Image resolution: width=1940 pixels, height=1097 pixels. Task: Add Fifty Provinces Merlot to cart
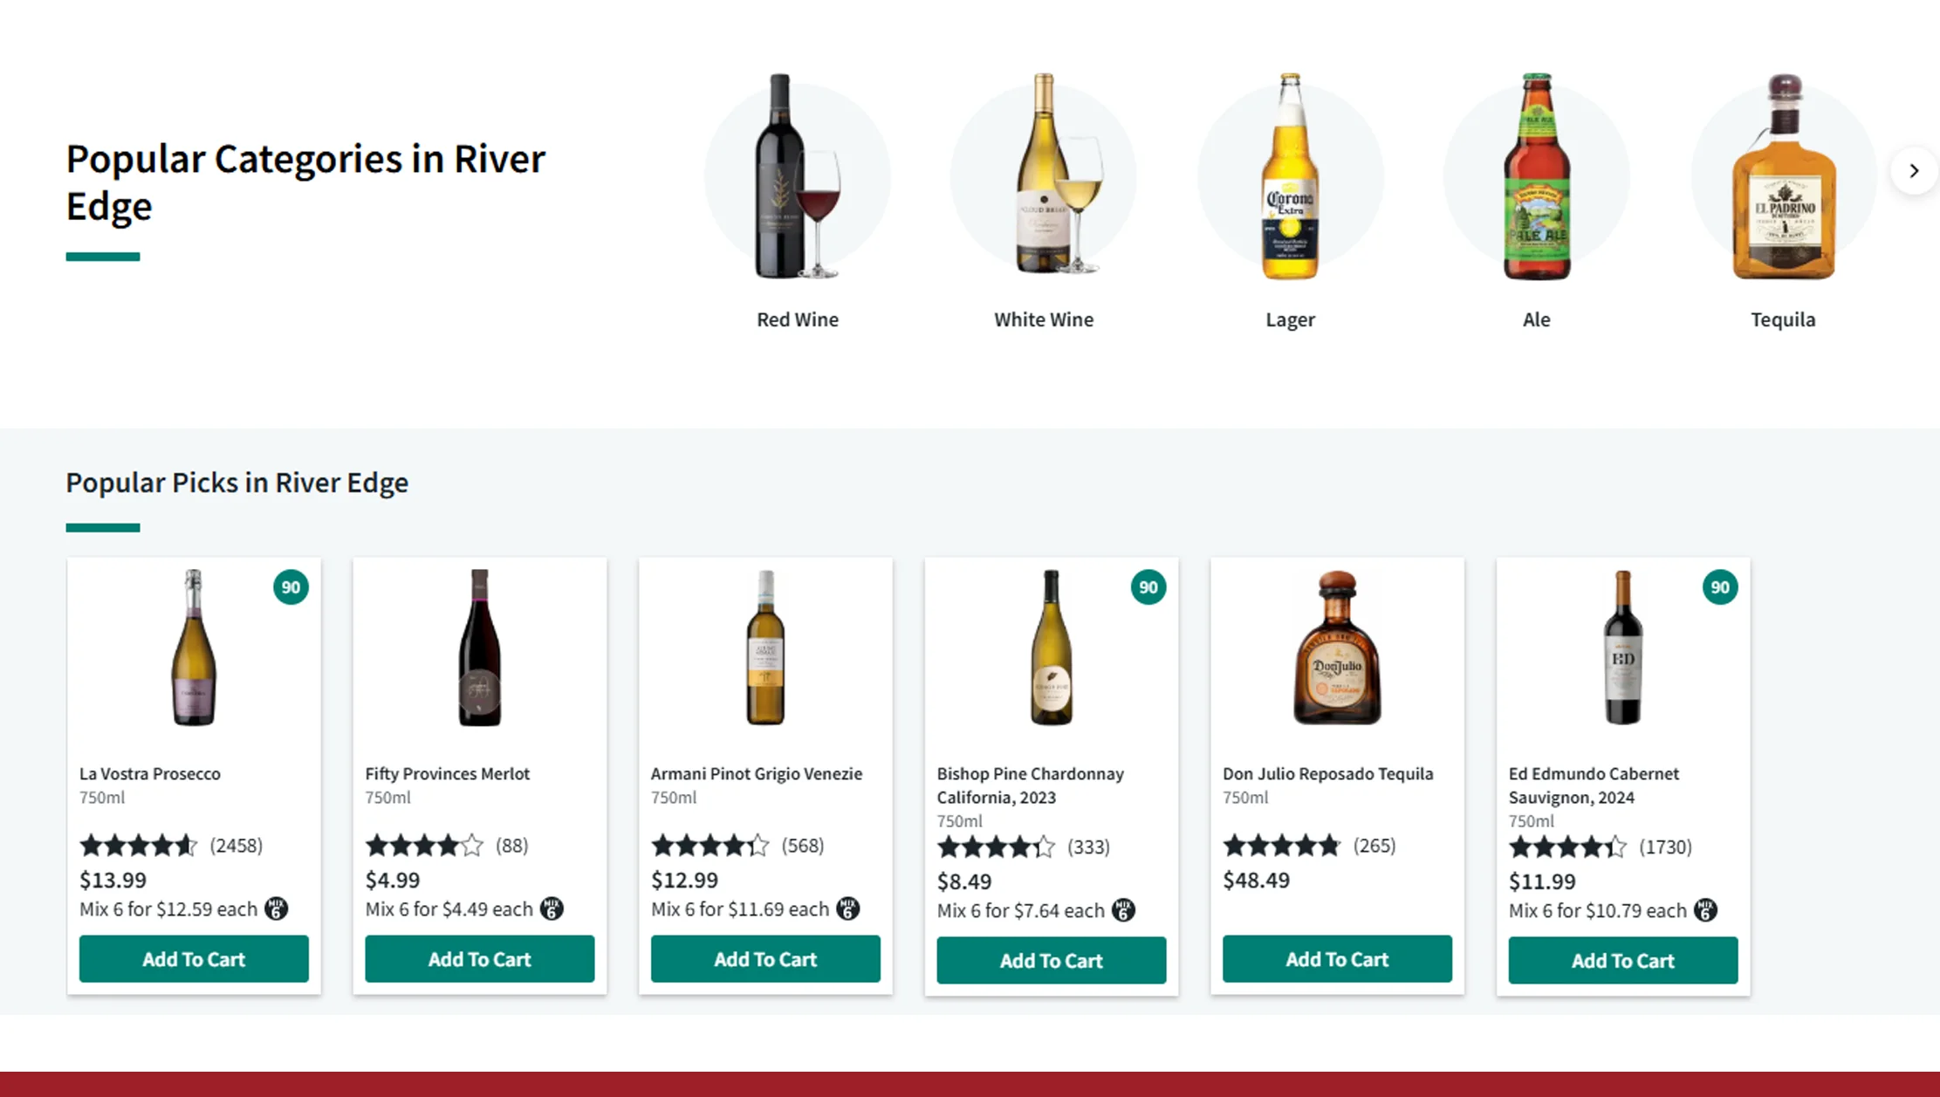[x=479, y=958]
